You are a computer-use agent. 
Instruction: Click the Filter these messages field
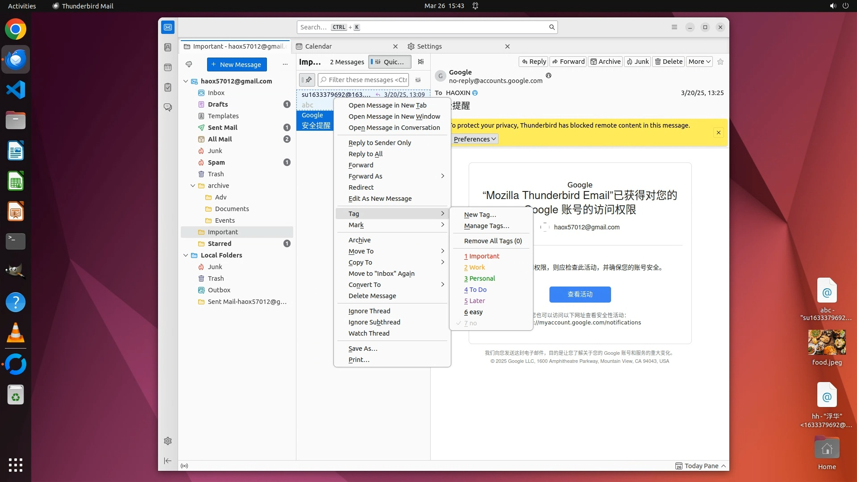click(367, 80)
